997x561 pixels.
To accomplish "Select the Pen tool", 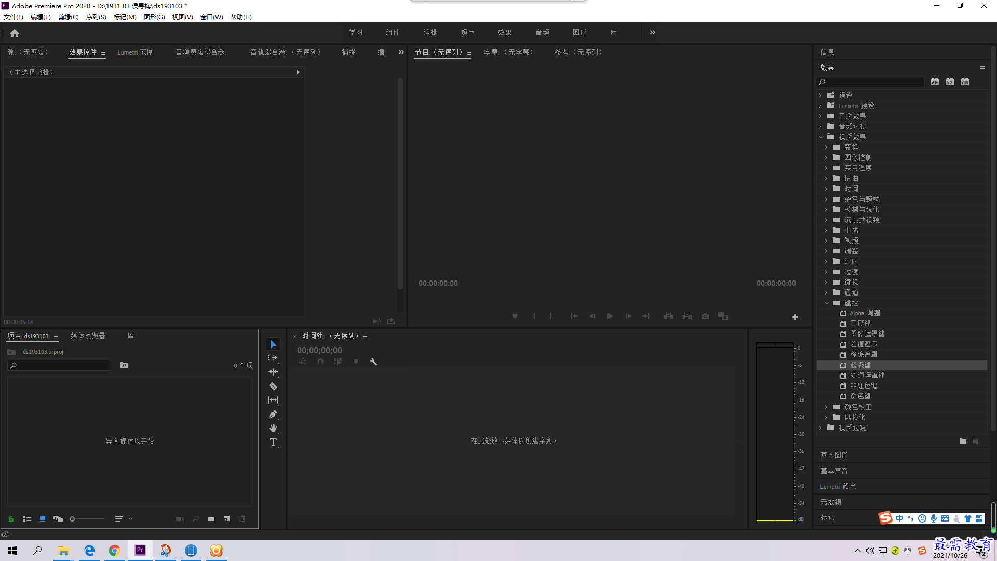I will click(x=273, y=414).
